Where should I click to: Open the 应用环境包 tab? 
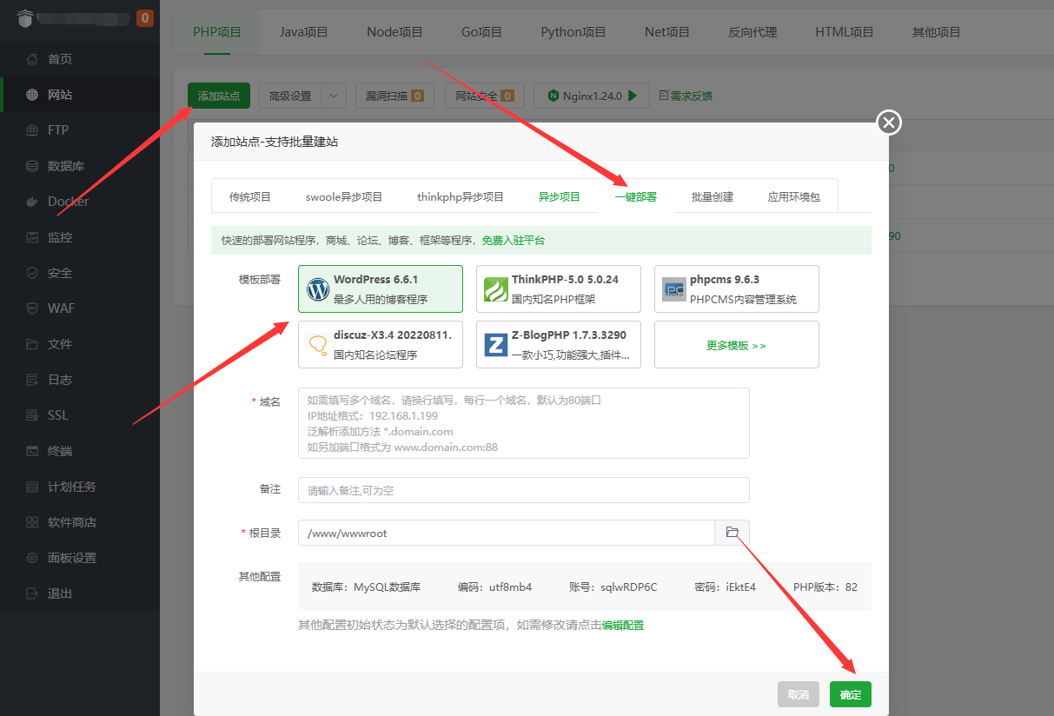coord(794,196)
